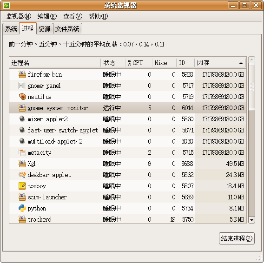Switch to the 文件系统 tab

point(67,29)
